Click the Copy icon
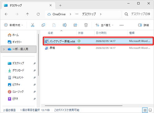This screenshot has height=113, width=154. click(43, 25)
